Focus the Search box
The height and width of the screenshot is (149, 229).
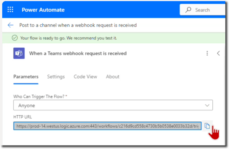coord(203,10)
